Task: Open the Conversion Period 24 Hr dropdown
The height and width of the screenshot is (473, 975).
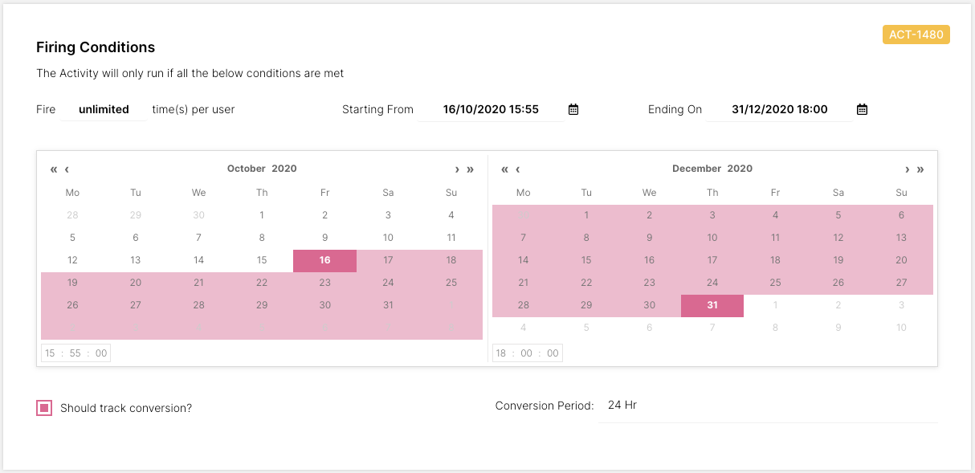Action: [767, 406]
